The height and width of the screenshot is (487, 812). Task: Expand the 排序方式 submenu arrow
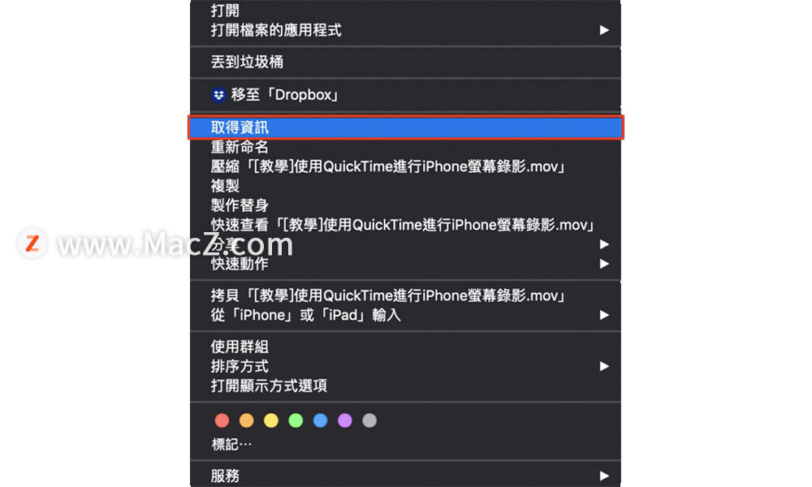tap(604, 366)
